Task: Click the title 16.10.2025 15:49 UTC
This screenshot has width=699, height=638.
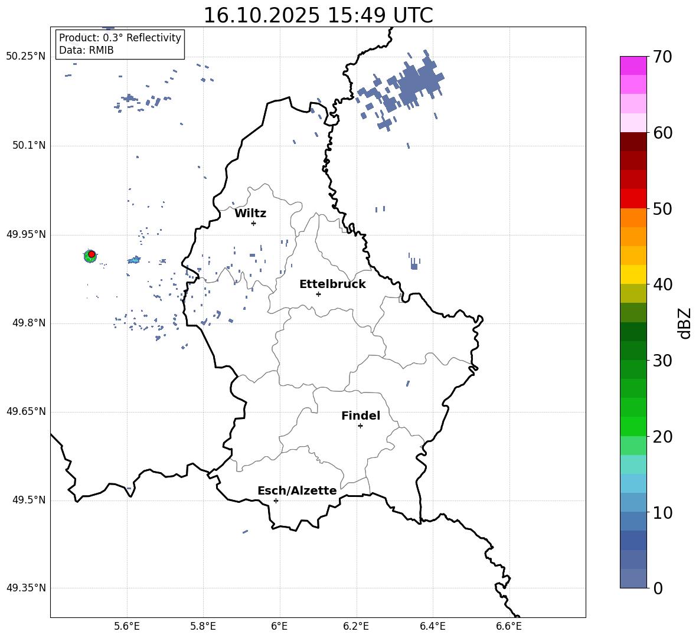Action: pos(318,15)
